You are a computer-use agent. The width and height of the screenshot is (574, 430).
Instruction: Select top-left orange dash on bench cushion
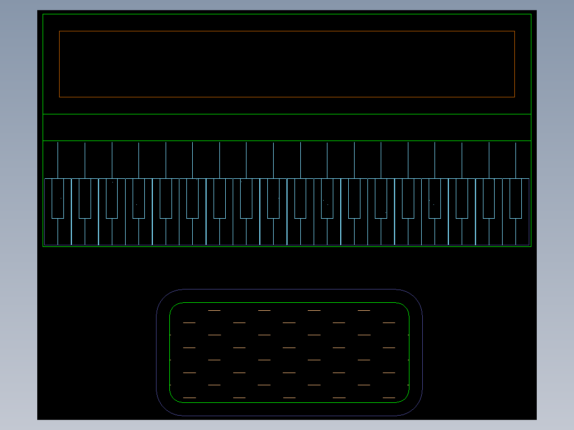(215, 310)
